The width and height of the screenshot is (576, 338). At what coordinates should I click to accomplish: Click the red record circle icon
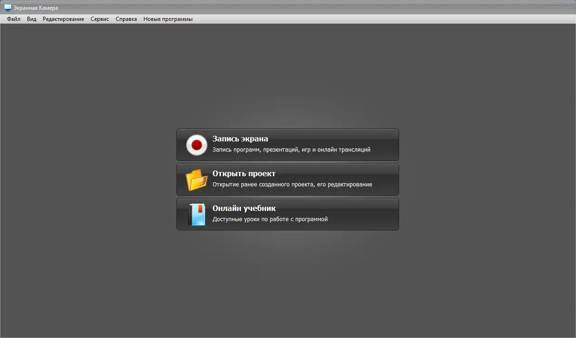[x=197, y=145]
